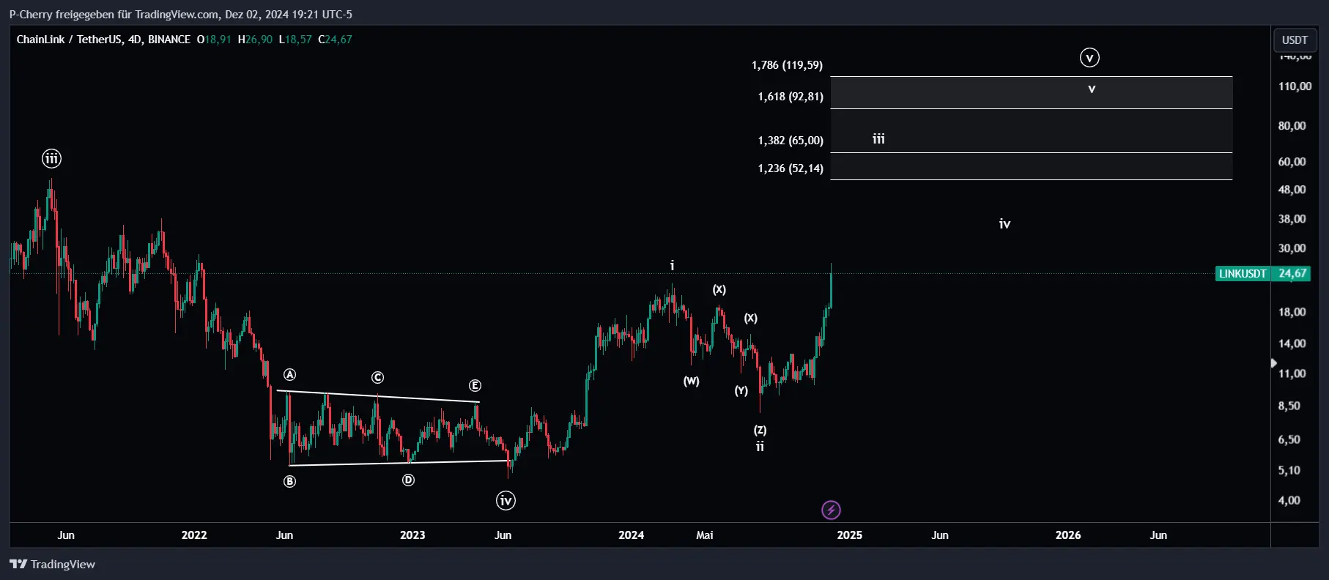Click the circled E triangle label
The image size is (1329, 580).
475,385
